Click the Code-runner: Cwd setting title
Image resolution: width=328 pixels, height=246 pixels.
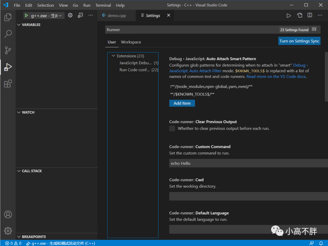(x=186, y=180)
